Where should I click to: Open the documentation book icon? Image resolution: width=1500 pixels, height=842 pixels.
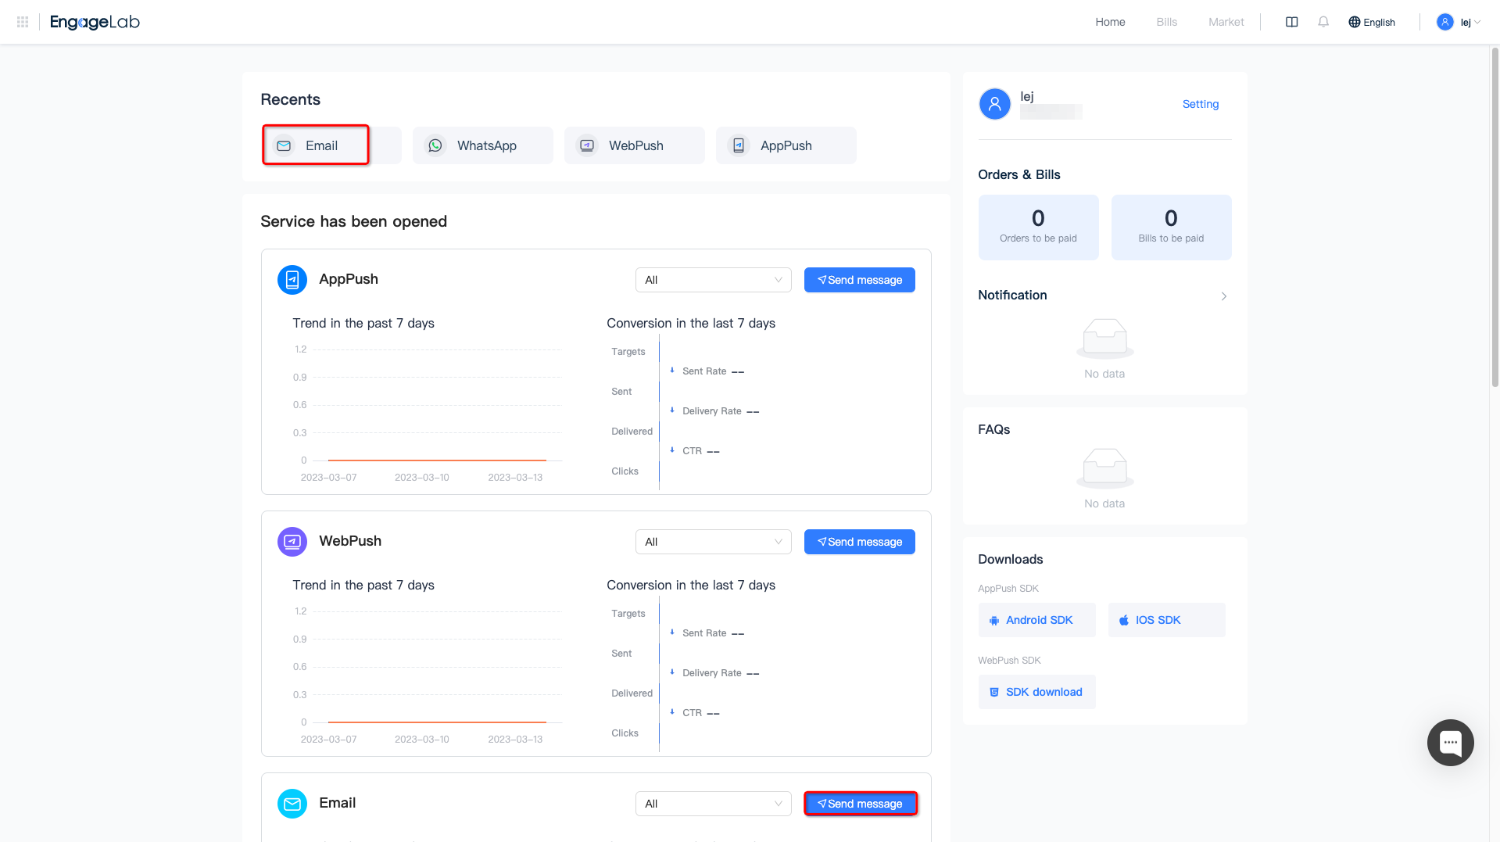click(1292, 22)
